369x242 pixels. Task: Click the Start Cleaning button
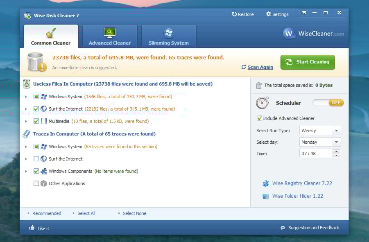click(308, 62)
